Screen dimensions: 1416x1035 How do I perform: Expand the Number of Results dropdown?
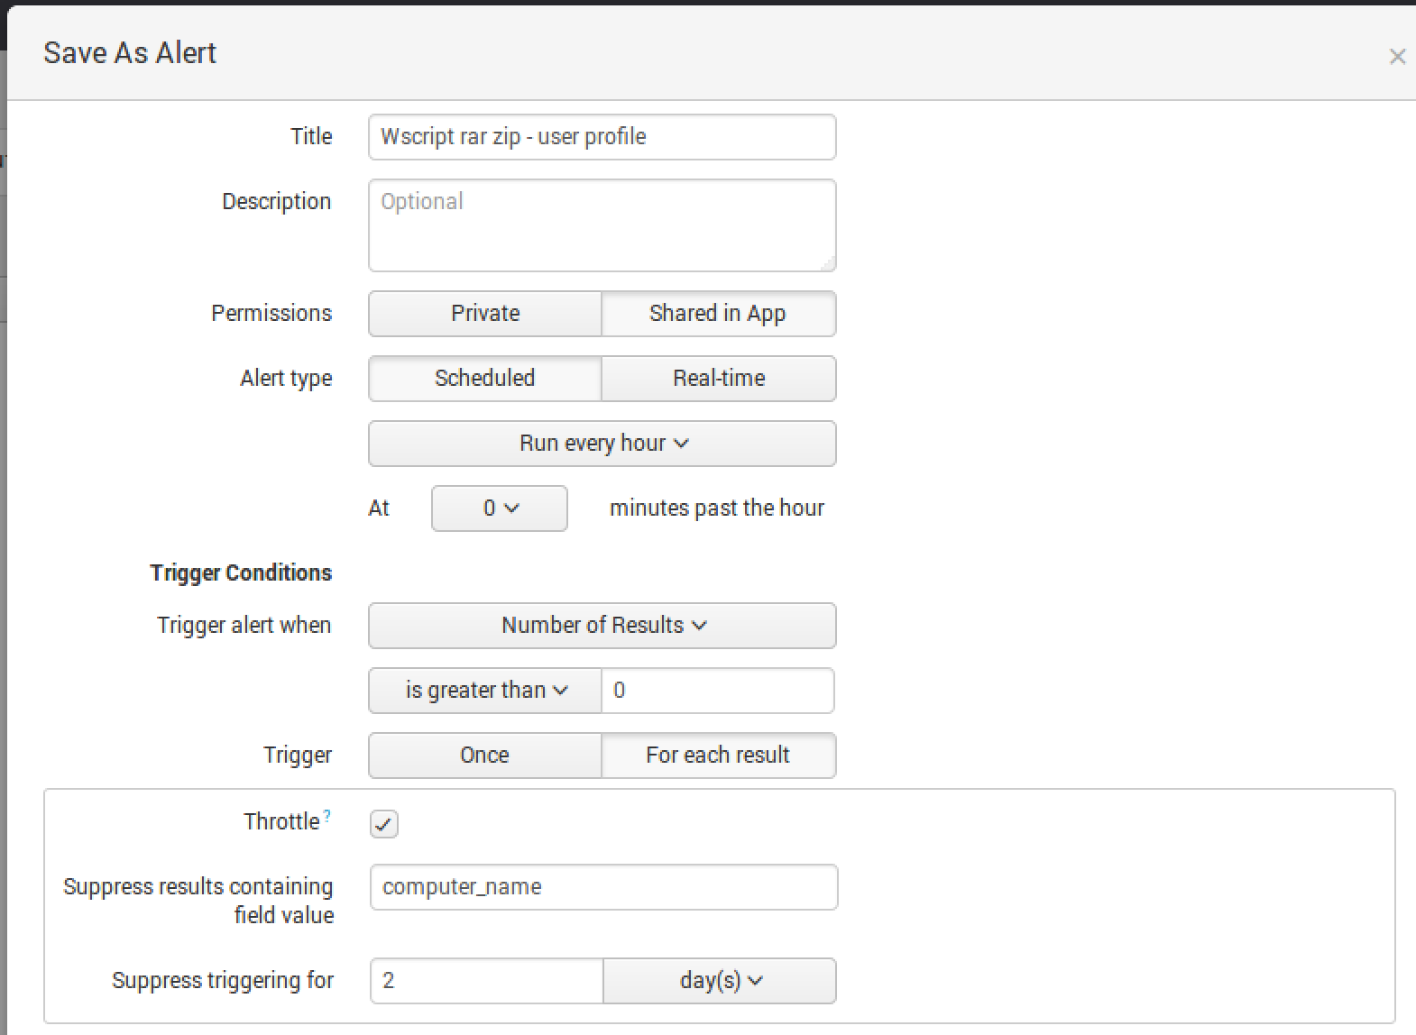[x=602, y=626]
